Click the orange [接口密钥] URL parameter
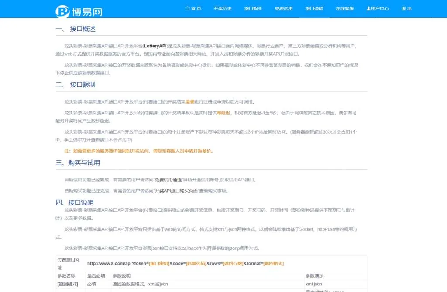This screenshot has height=292, width=447. 159,263
